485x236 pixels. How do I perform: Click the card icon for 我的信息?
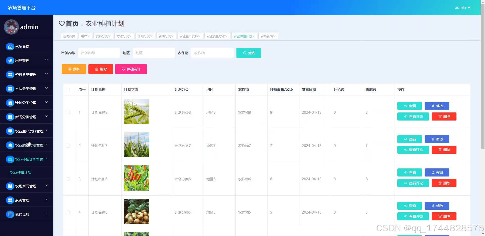[10, 214]
